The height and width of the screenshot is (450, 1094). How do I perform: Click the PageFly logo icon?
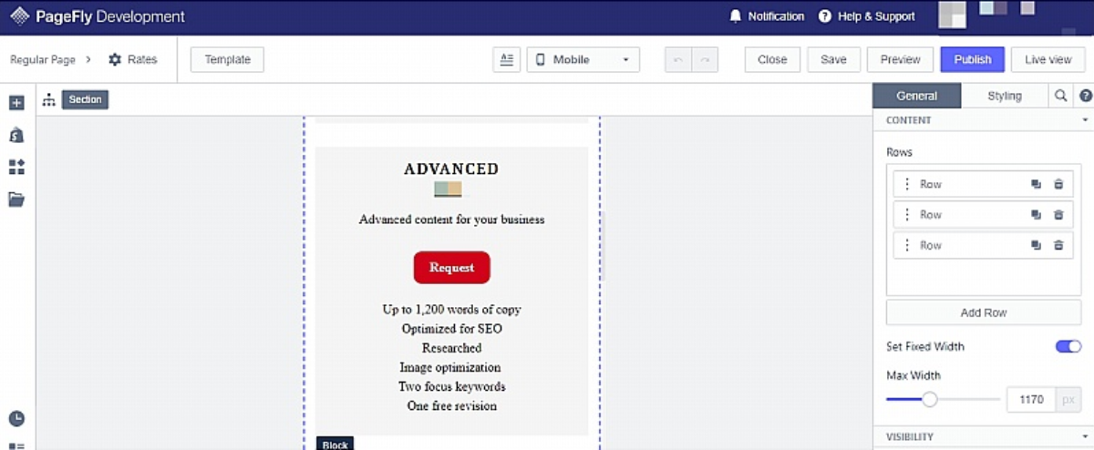coord(19,16)
